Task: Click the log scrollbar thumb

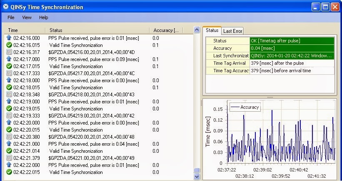Action: (x=197, y=170)
